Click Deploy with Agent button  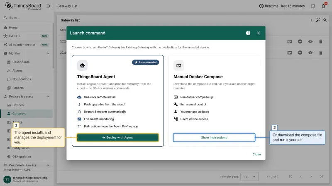tap(118, 138)
